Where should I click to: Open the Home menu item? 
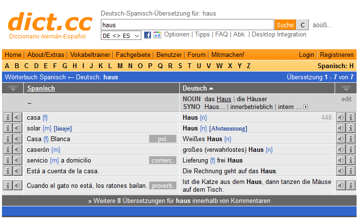click(13, 55)
